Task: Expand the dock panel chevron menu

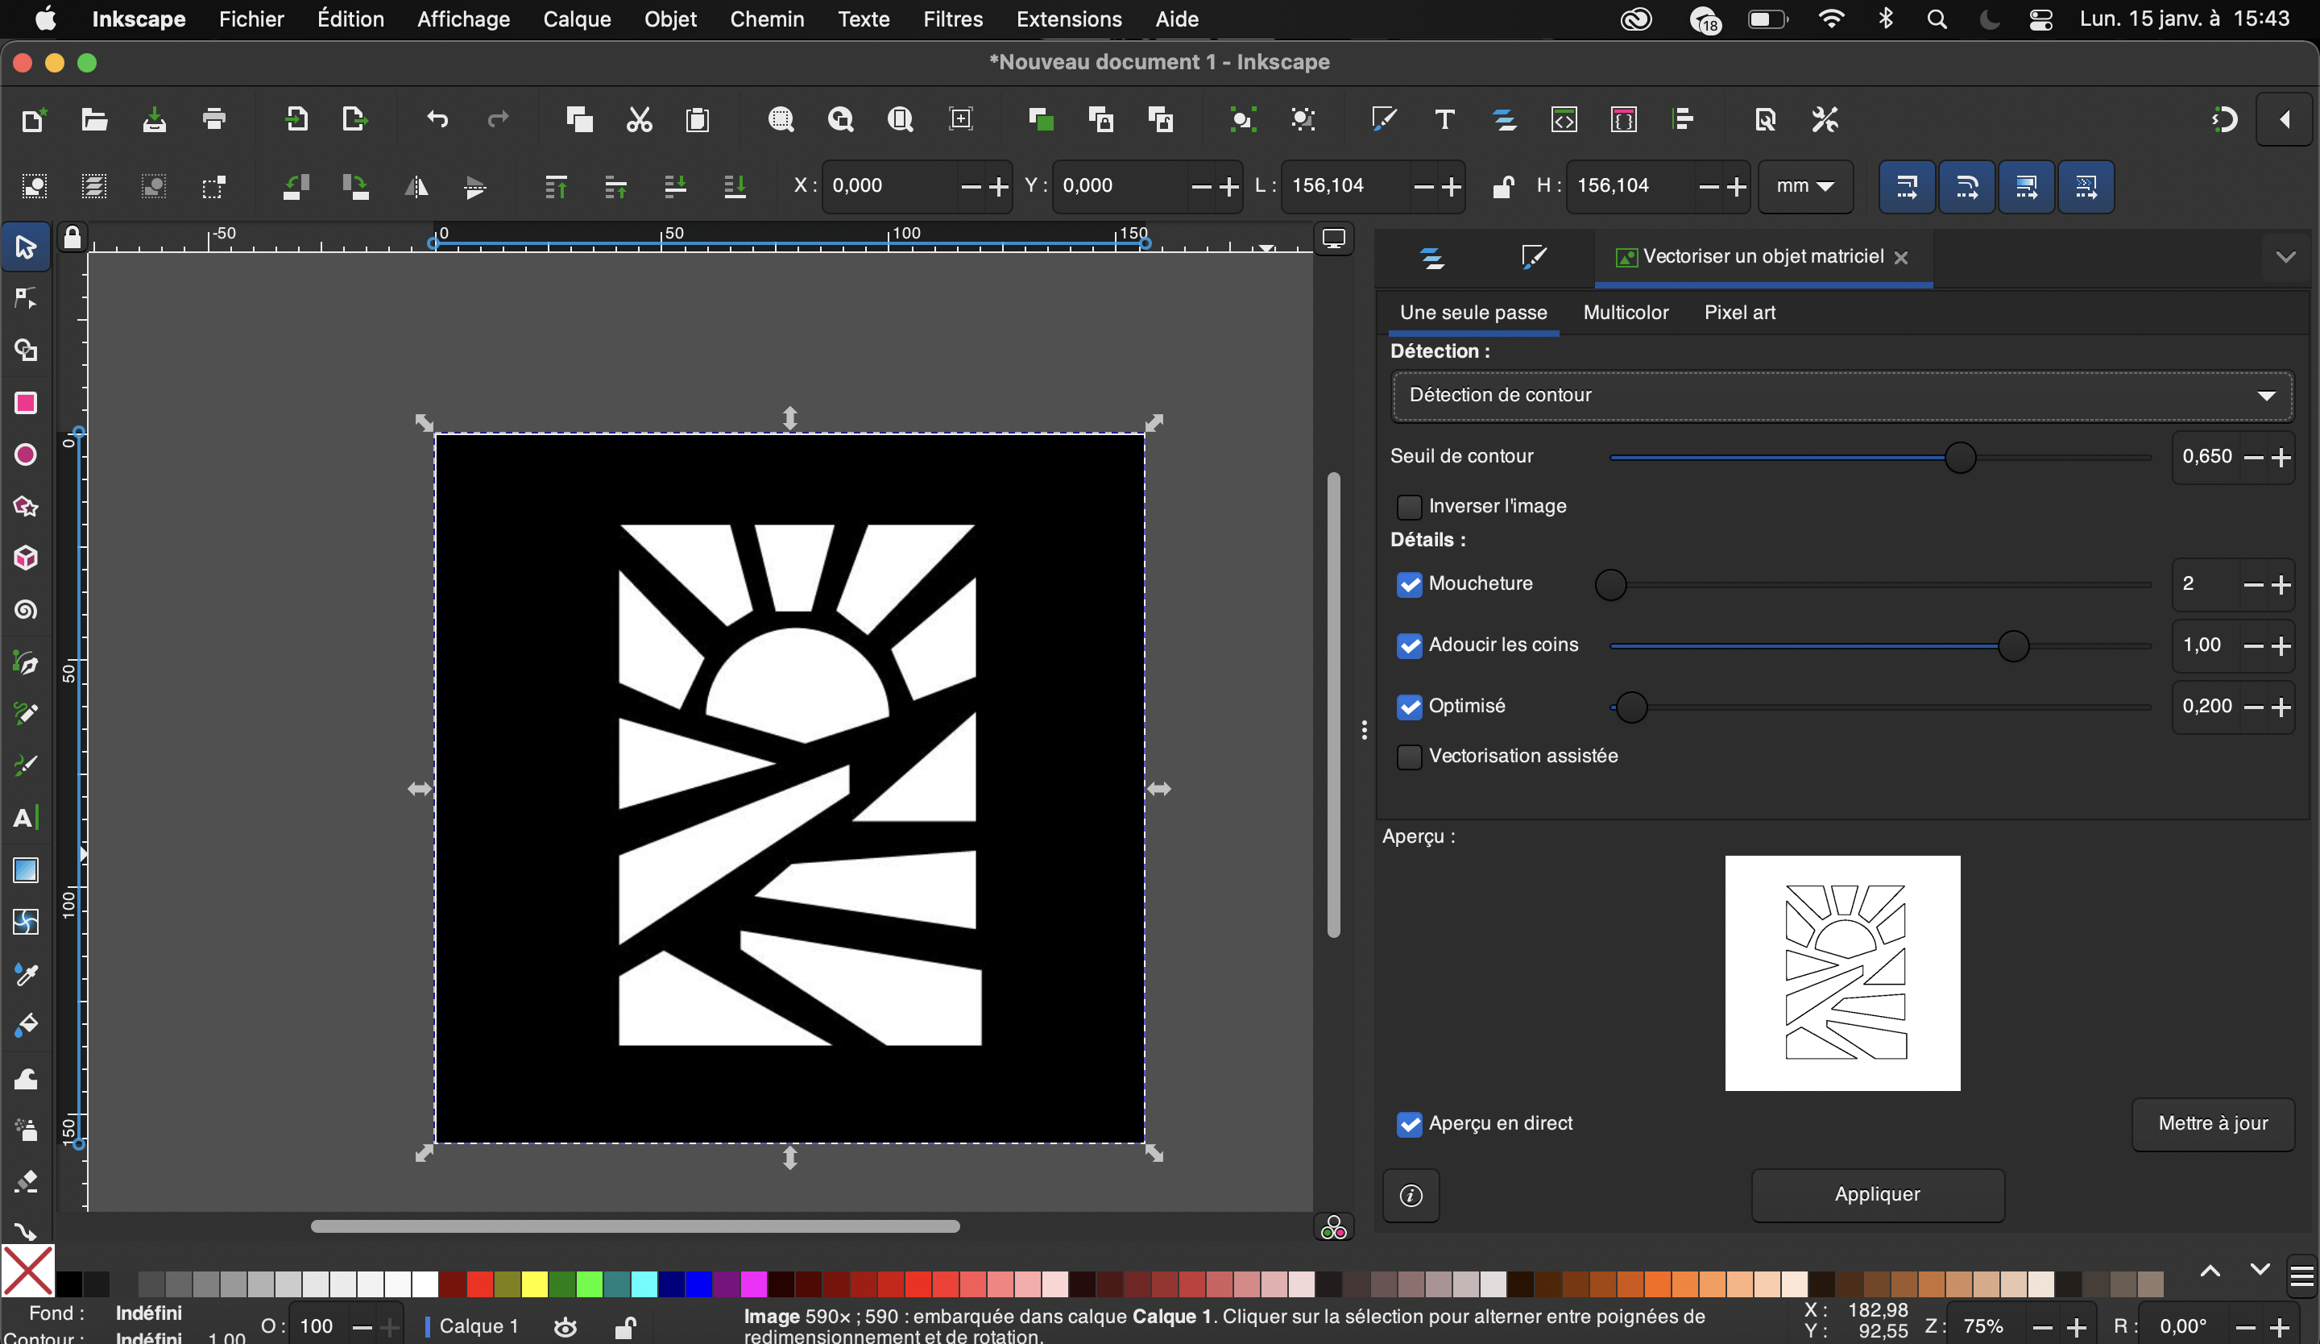Action: [x=2285, y=257]
